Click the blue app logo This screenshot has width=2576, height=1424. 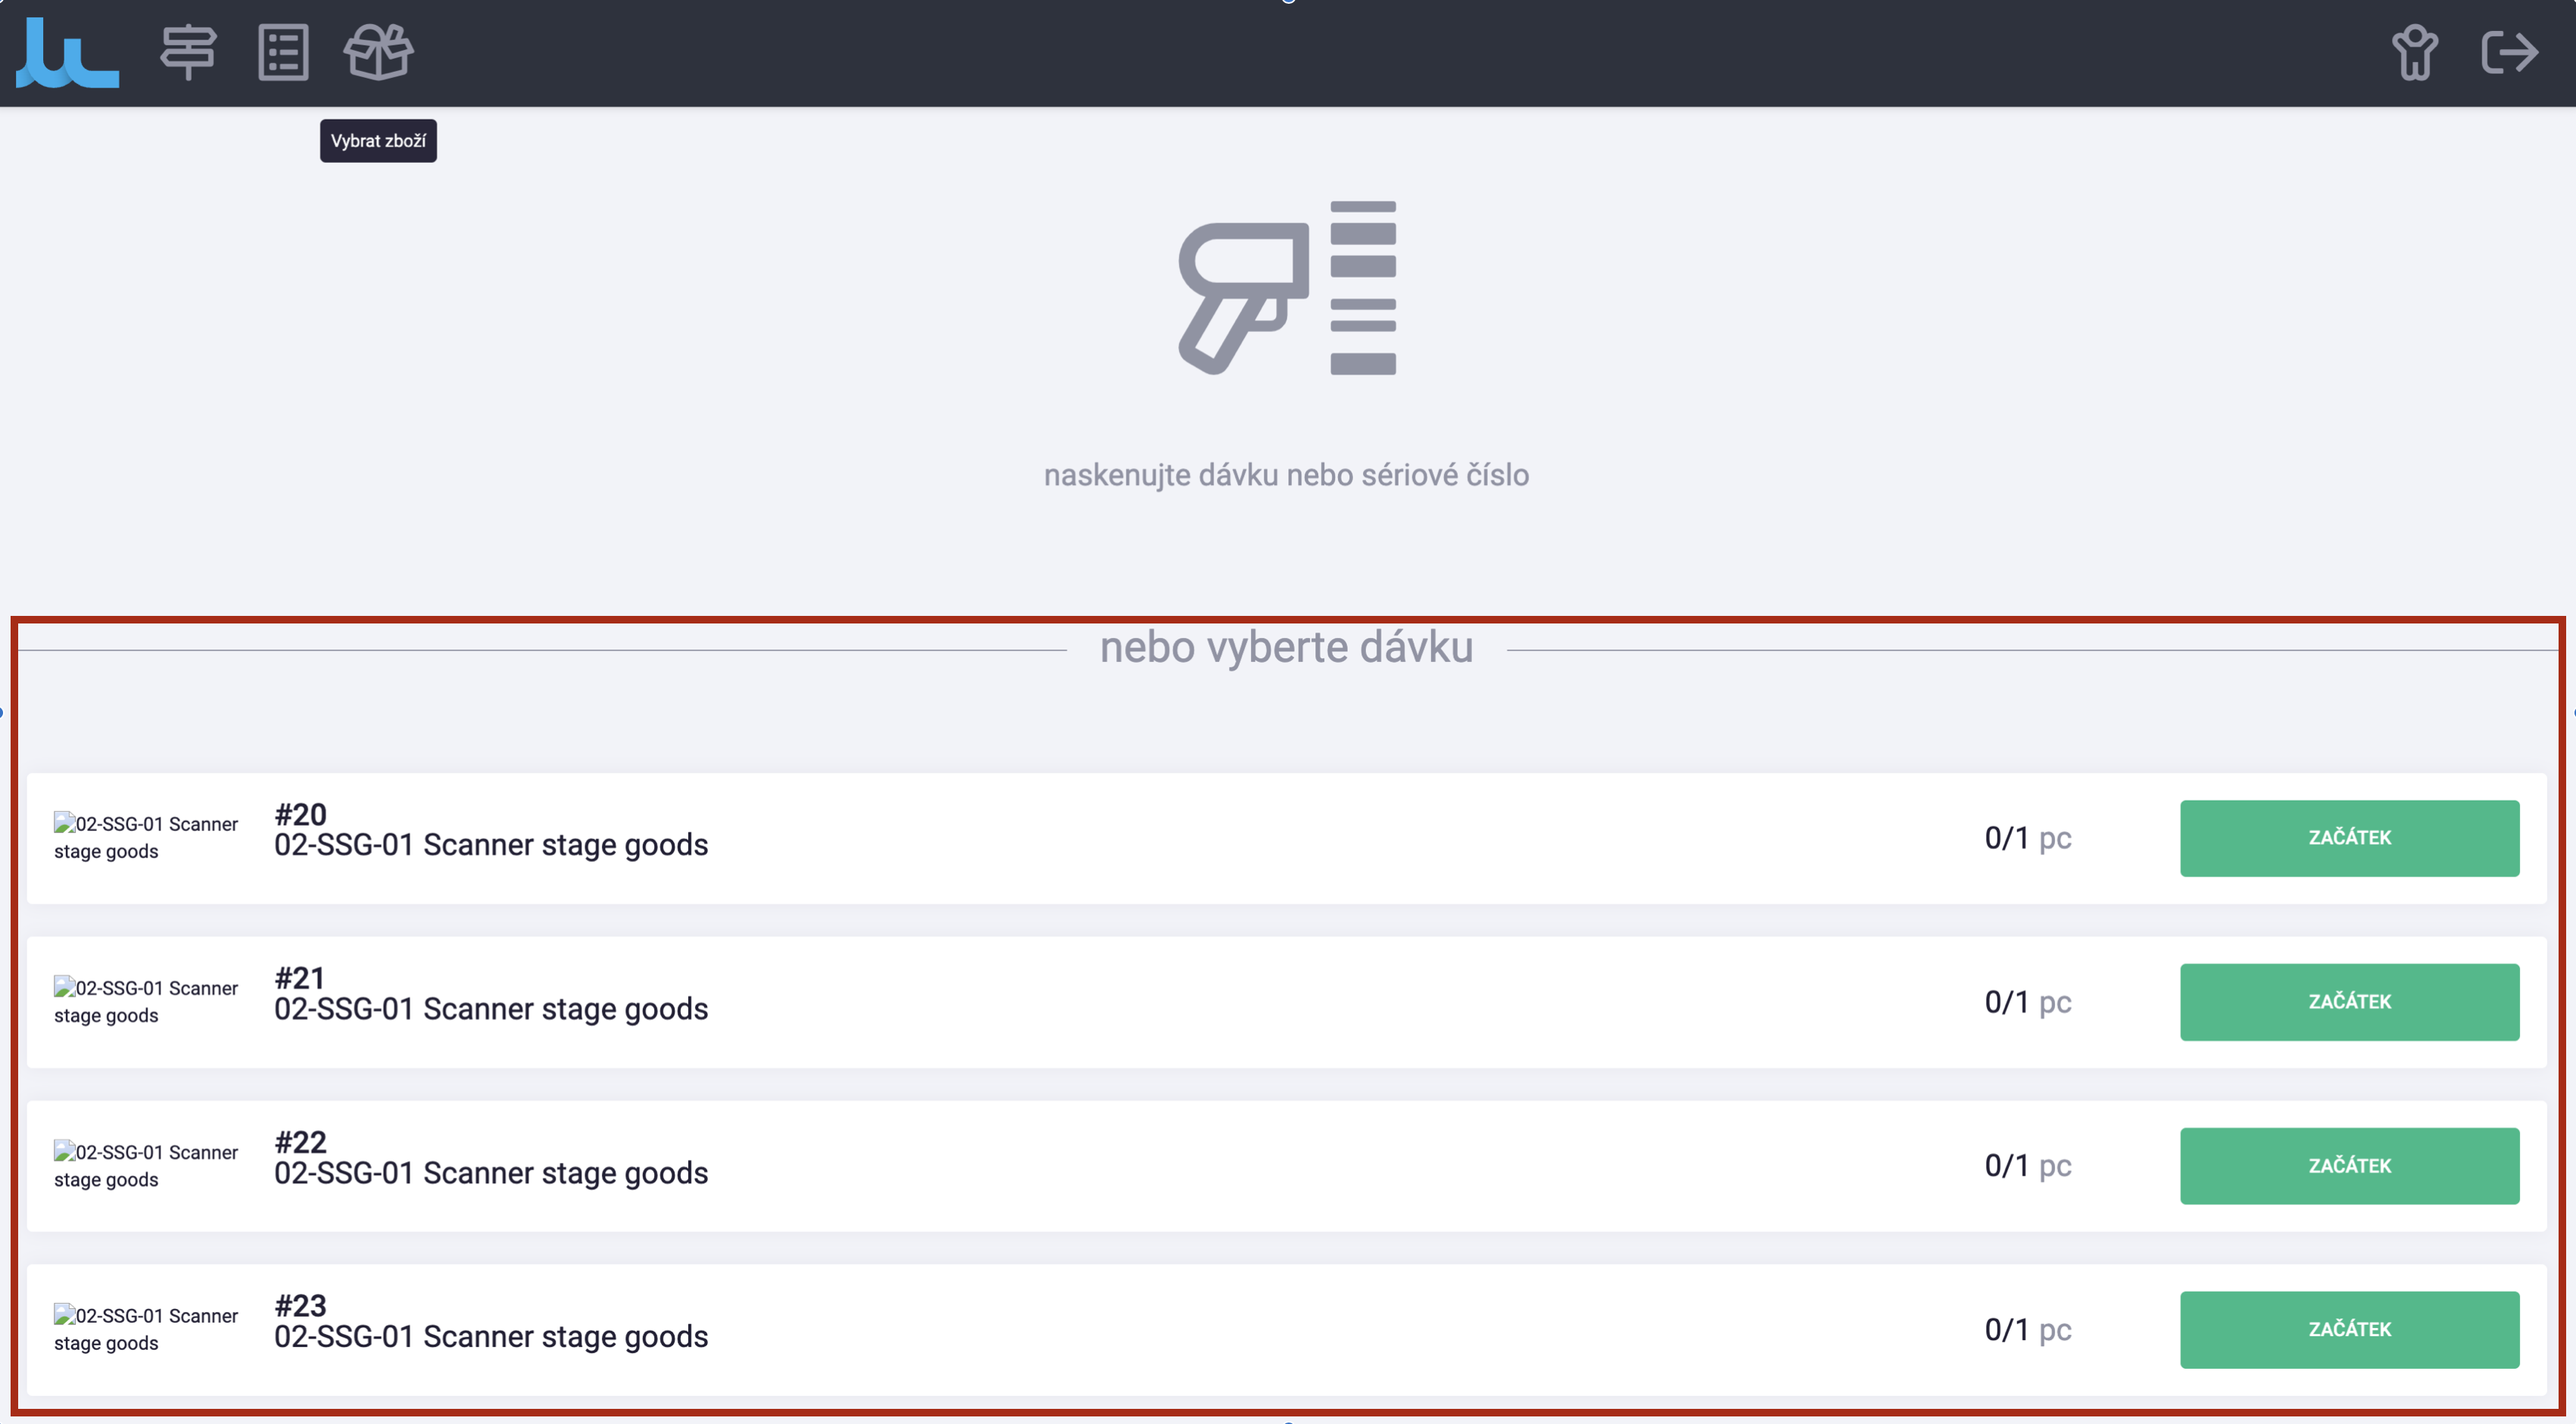(67, 54)
